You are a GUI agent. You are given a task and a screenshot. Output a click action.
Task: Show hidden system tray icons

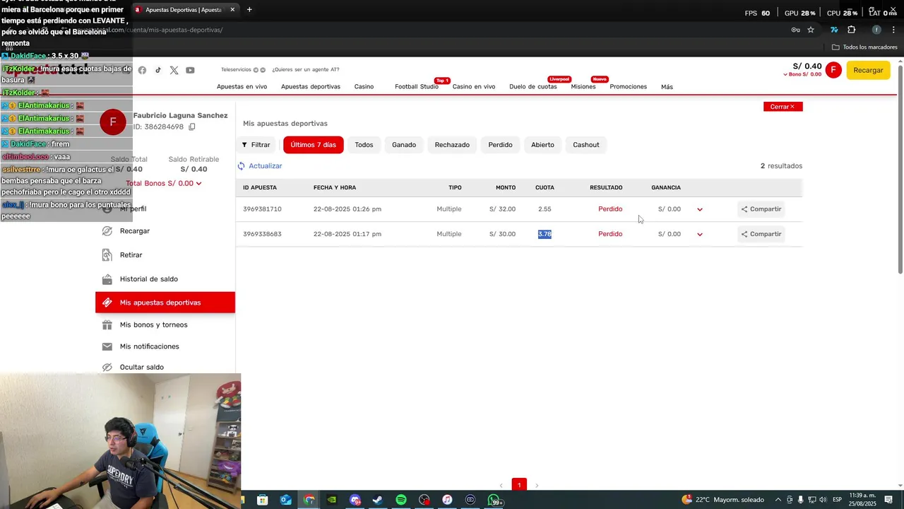[778, 500]
